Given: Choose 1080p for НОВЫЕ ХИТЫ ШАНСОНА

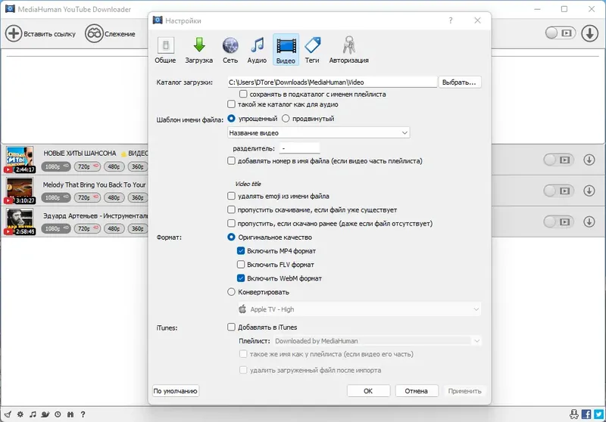Looking at the screenshot, I should click(56, 166).
